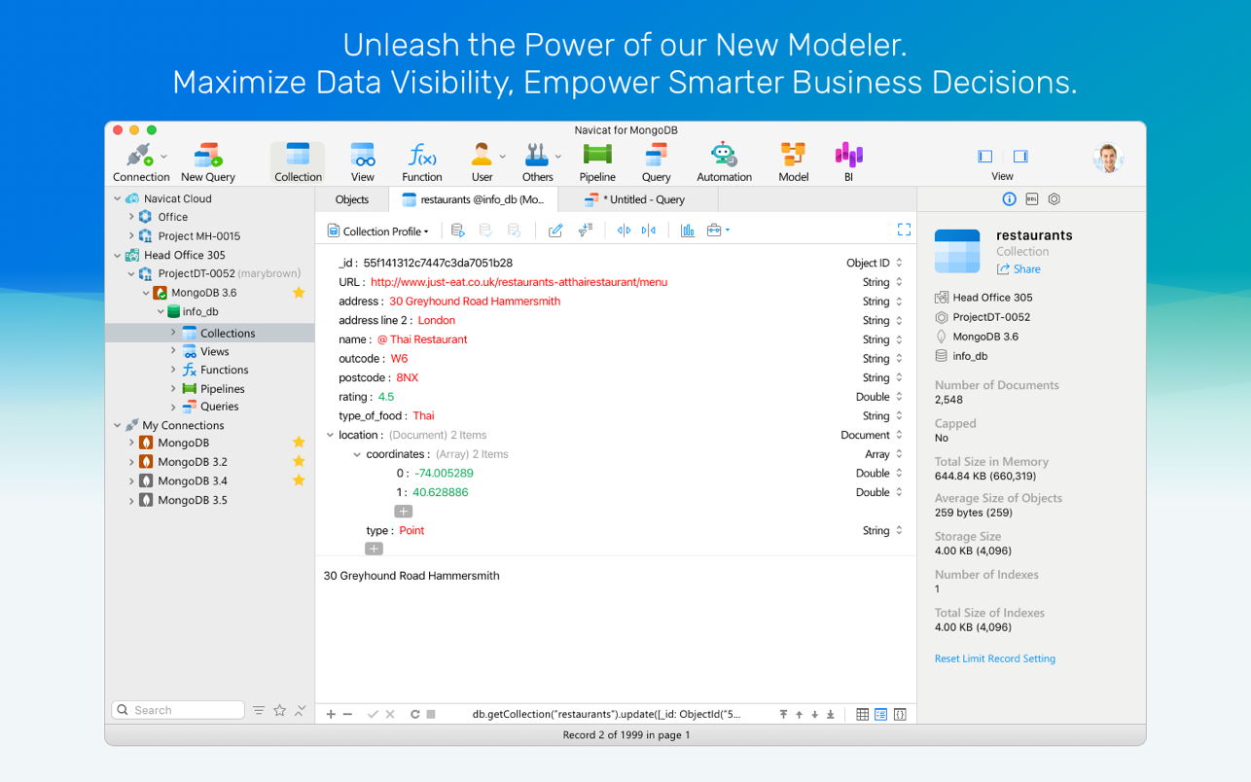1251x782 pixels.
Task: Toggle the left pane visibility
Action: 985,156
